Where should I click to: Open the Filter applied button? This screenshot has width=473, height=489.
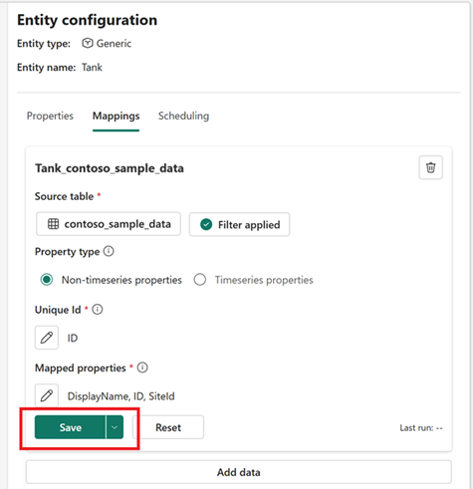(239, 224)
